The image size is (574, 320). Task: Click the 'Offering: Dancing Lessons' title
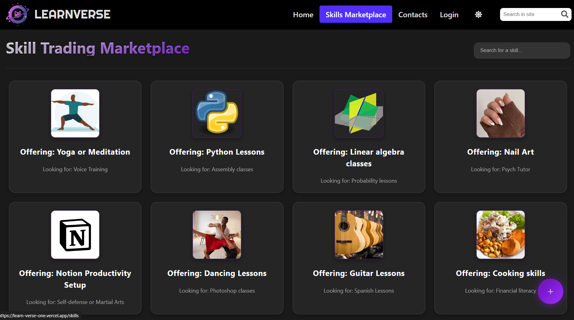point(217,273)
